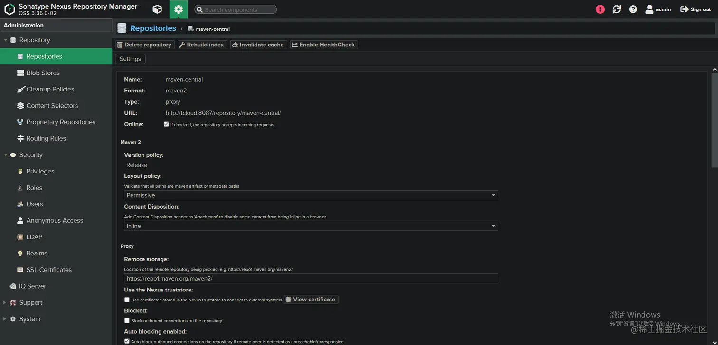The image size is (718, 345).
Task: Click the Search components field
Action: point(236,9)
